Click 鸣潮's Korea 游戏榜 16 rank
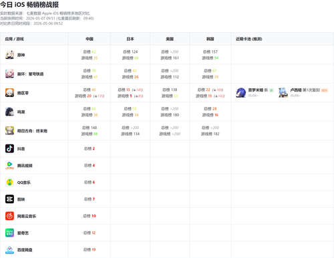334x258 pixels. point(210,115)
